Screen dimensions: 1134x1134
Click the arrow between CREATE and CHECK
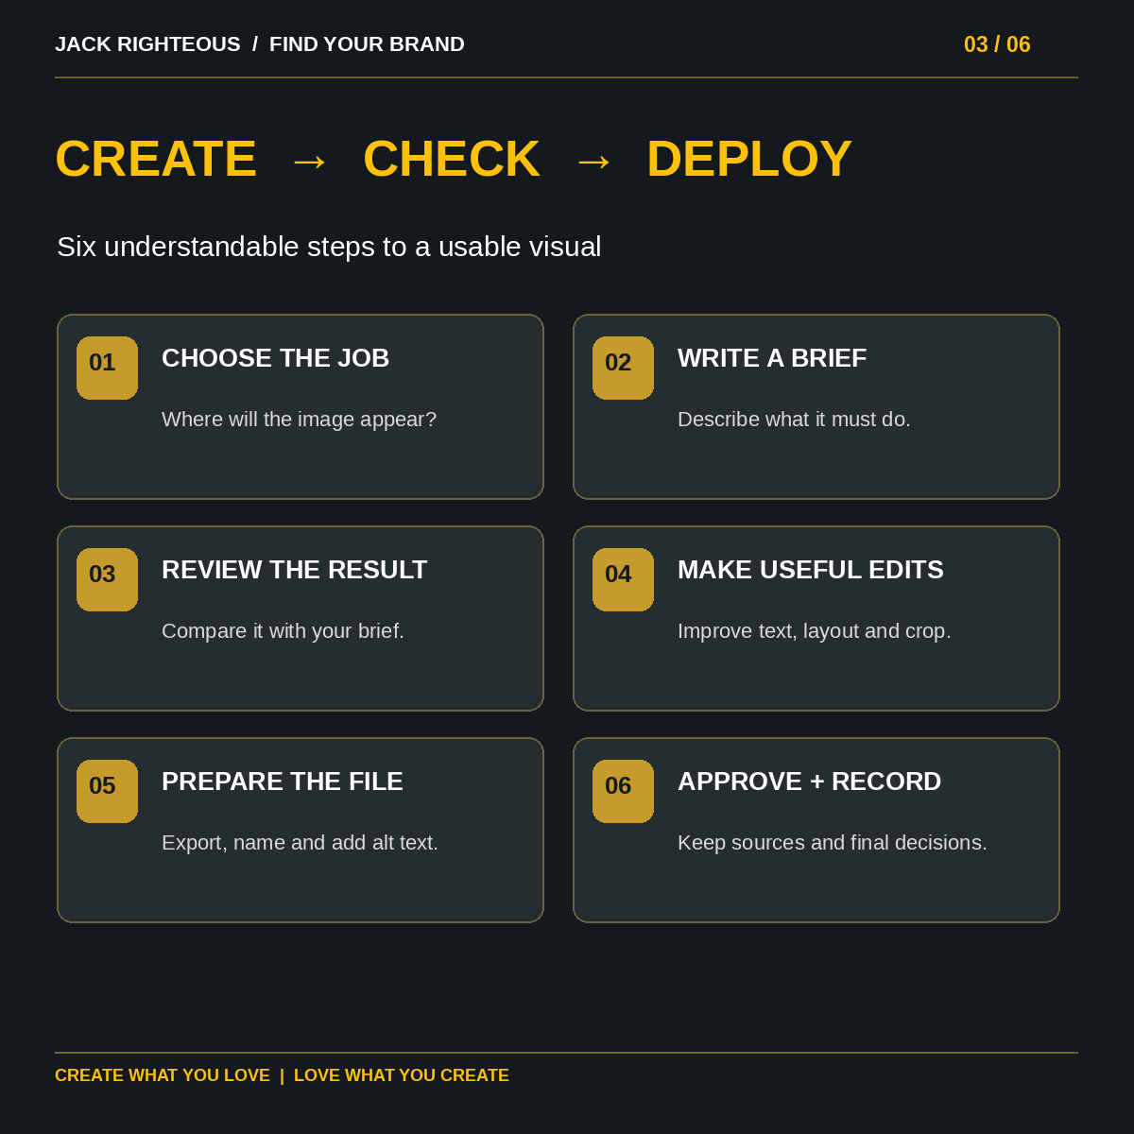(309, 161)
